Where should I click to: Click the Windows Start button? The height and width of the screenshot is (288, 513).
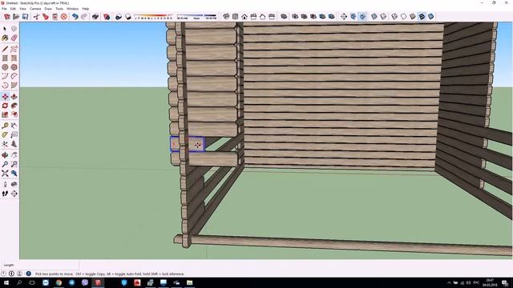coord(6,282)
